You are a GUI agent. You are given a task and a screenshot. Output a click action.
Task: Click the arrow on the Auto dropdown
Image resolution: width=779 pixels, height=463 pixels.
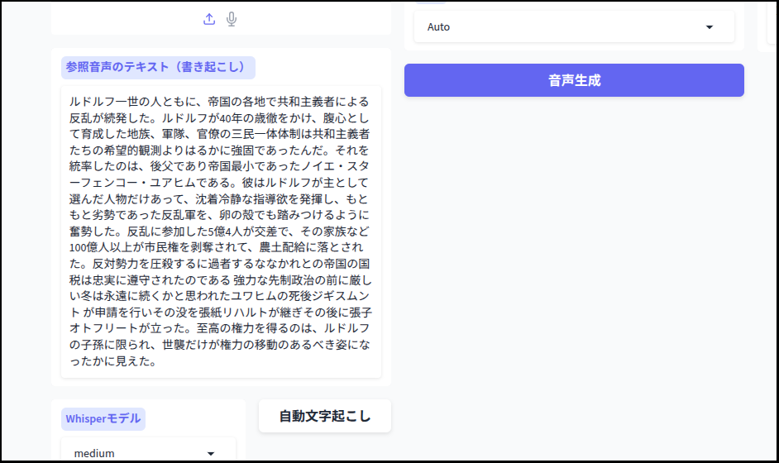[709, 27]
